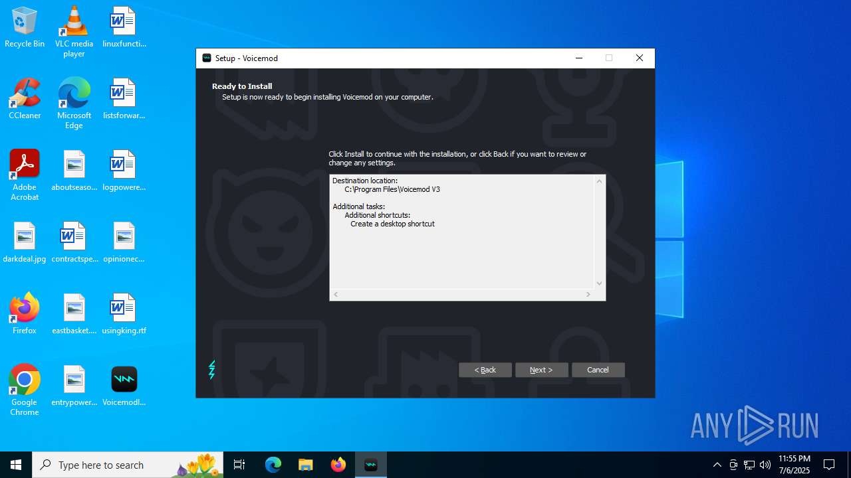Select the linuxfuncti... Word document
The image size is (851, 478).
point(124,27)
